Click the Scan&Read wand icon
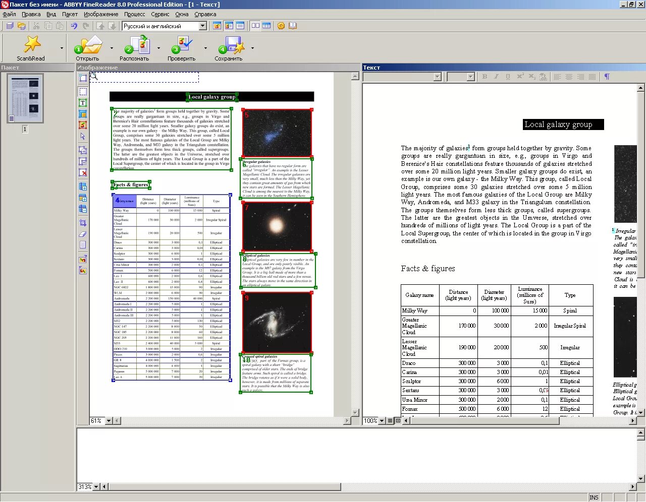The width and height of the screenshot is (646, 502). tap(32, 45)
